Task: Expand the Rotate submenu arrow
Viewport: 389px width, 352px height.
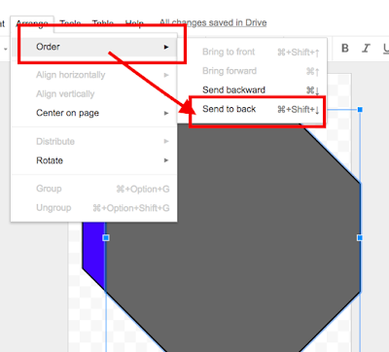Action: click(166, 160)
